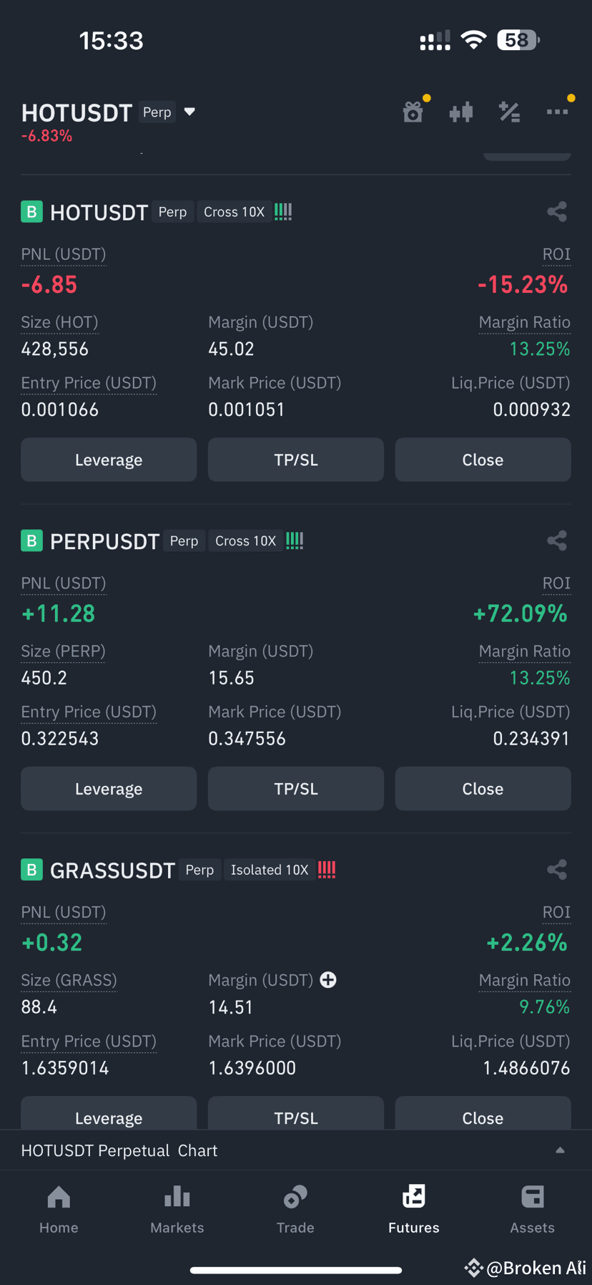Switch to the Markets tab
Viewport: 592px width, 1285px height.
tap(177, 1210)
